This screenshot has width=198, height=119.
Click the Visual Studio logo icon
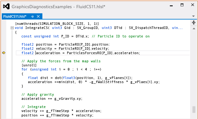point(6,6)
